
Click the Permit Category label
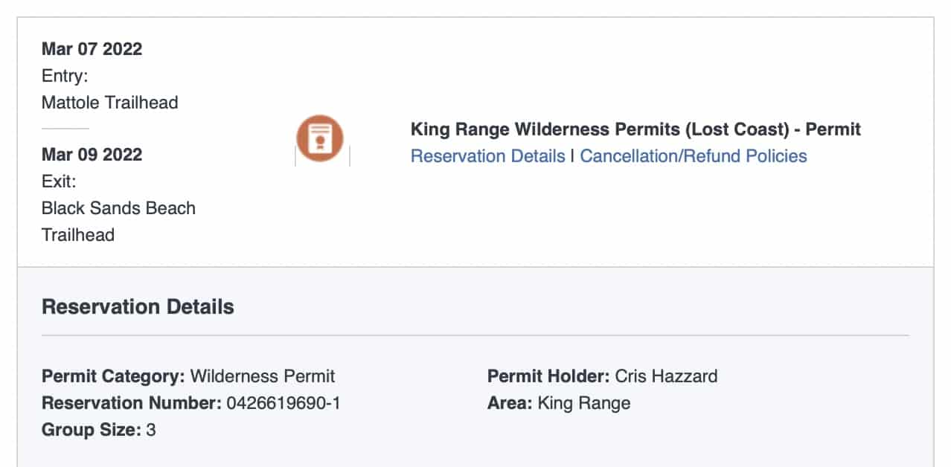113,376
